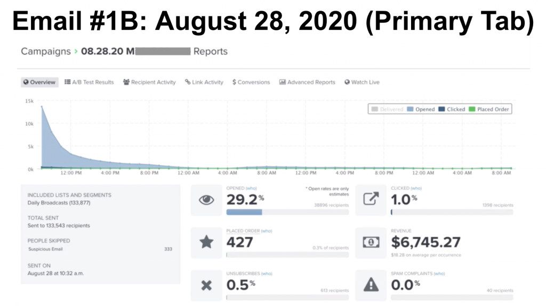Open the Overview tab
This screenshot has width=546, height=306.
click(x=39, y=82)
